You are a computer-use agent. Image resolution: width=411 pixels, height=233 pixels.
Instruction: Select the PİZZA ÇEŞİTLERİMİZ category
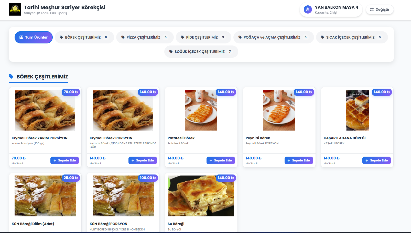[x=145, y=37]
